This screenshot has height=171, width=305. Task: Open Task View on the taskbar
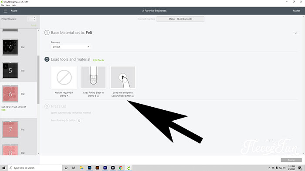[74, 168]
